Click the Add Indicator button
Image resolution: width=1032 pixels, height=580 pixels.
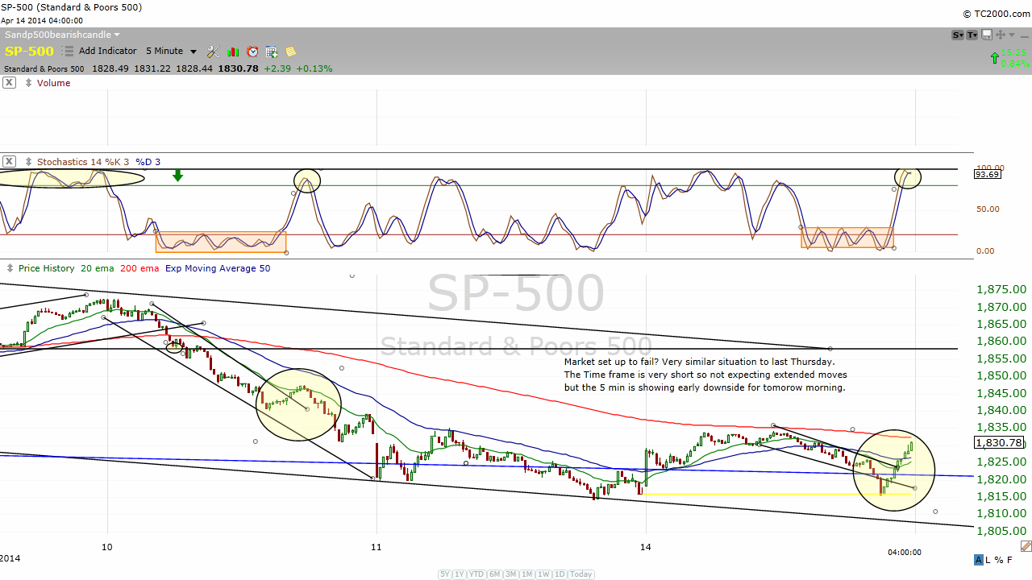coord(107,52)
